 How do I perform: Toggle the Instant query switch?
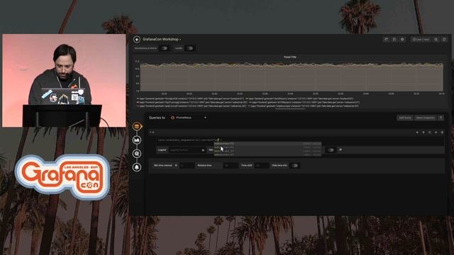coord(331,150)
